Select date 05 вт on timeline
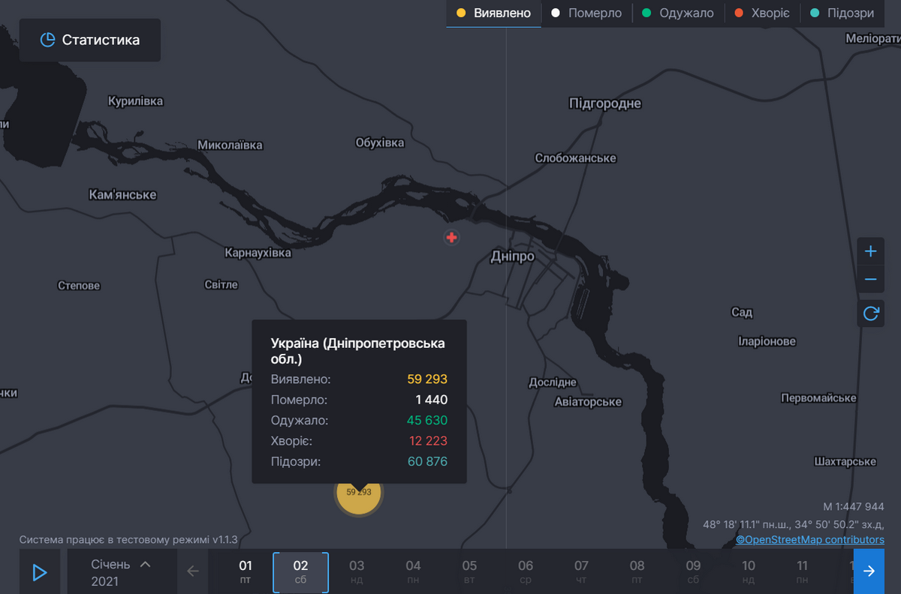Screen dimensions: 901x594 (469, 571)
